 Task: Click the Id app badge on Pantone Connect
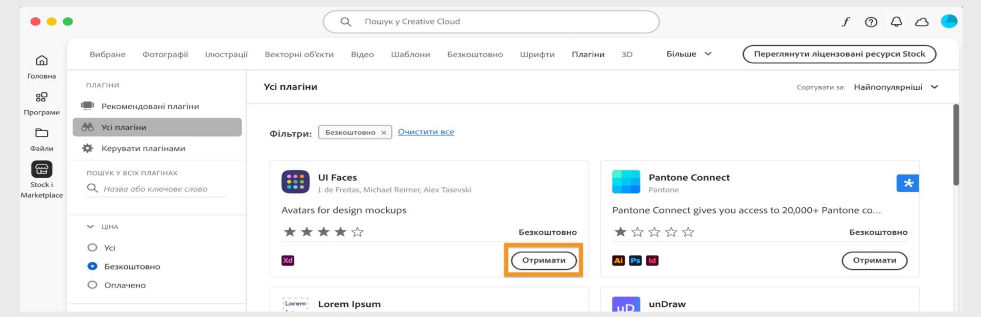tap(652, 260)
